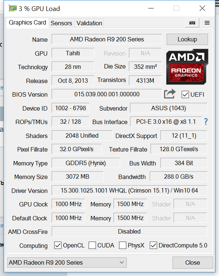Open the hamburger menu icon
This screenshot has width=219, height=276.
(207, 23)
